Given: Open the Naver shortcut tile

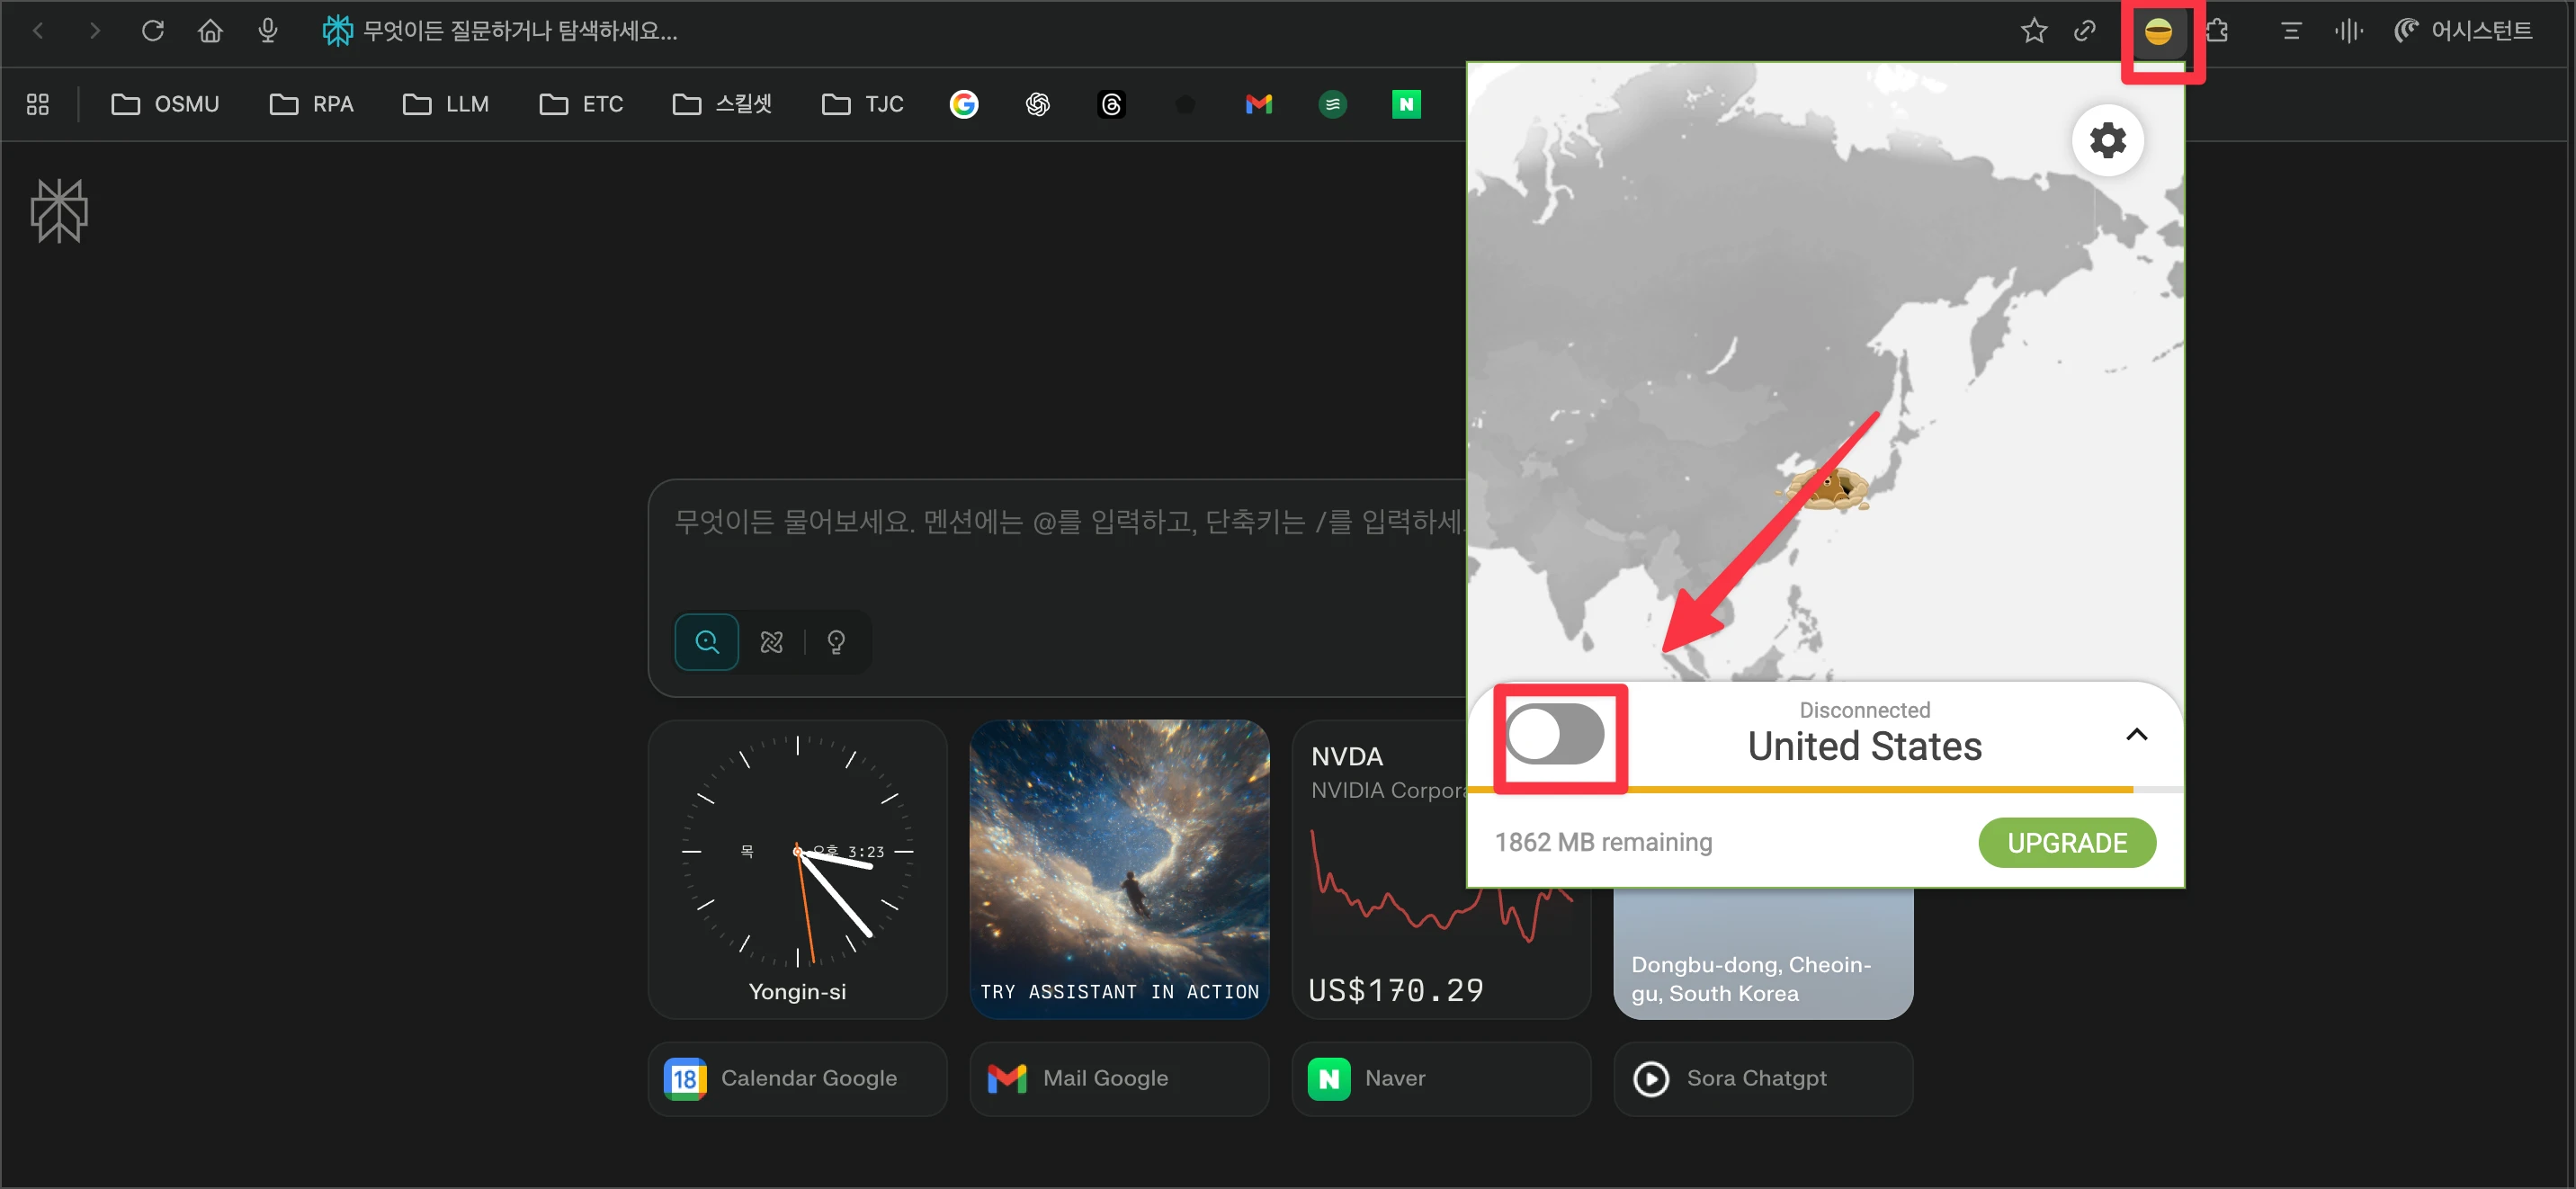Looking at the screenshot, I should pos(1440,1078).
